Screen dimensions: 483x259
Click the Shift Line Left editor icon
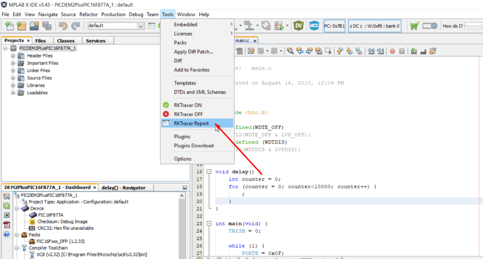pos(371,51)
